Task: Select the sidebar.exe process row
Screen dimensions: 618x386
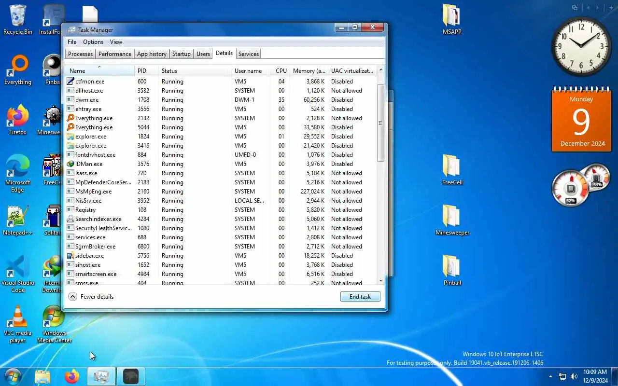Action: pyautogui.click(x=221, y=256)
